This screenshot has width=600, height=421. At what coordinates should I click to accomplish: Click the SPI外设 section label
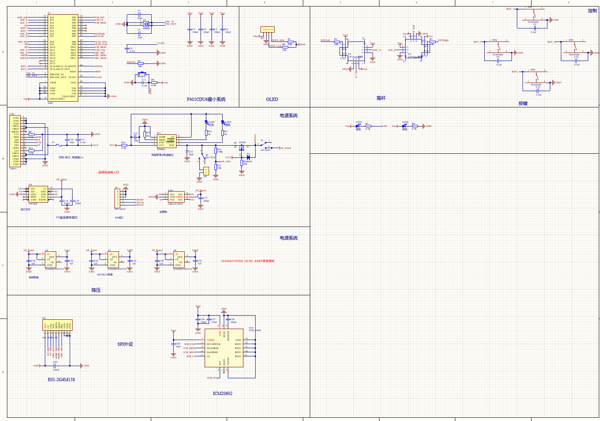[x=125, y=344]
